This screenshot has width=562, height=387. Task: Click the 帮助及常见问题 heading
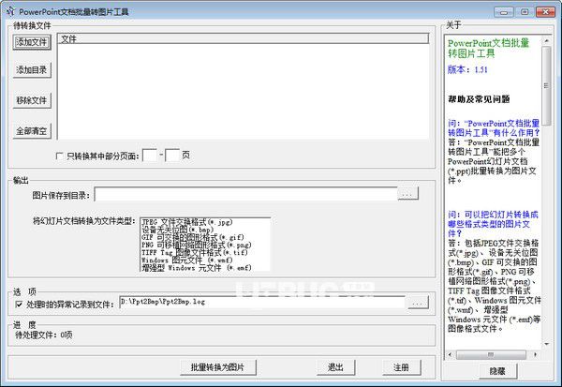479,99
